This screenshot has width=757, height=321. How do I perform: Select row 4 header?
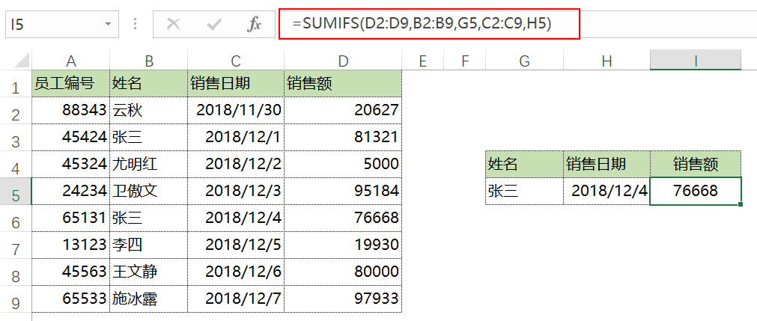click(16, 165)
